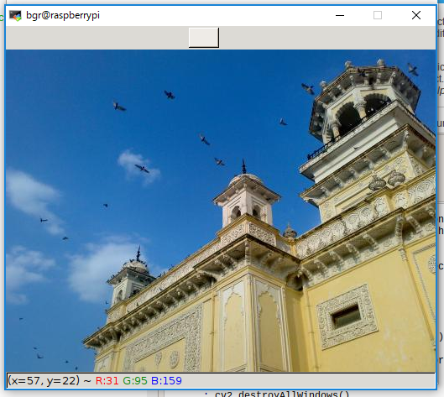Minimize the bgr@raspberrypi window
Image resolution: width=444 pixels, height=397 pixels.
click(340, 15)
